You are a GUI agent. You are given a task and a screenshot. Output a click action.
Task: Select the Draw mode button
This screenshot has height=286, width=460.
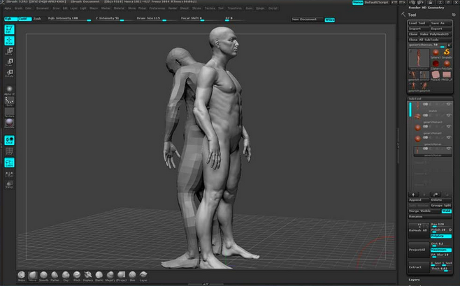(10, 40)
